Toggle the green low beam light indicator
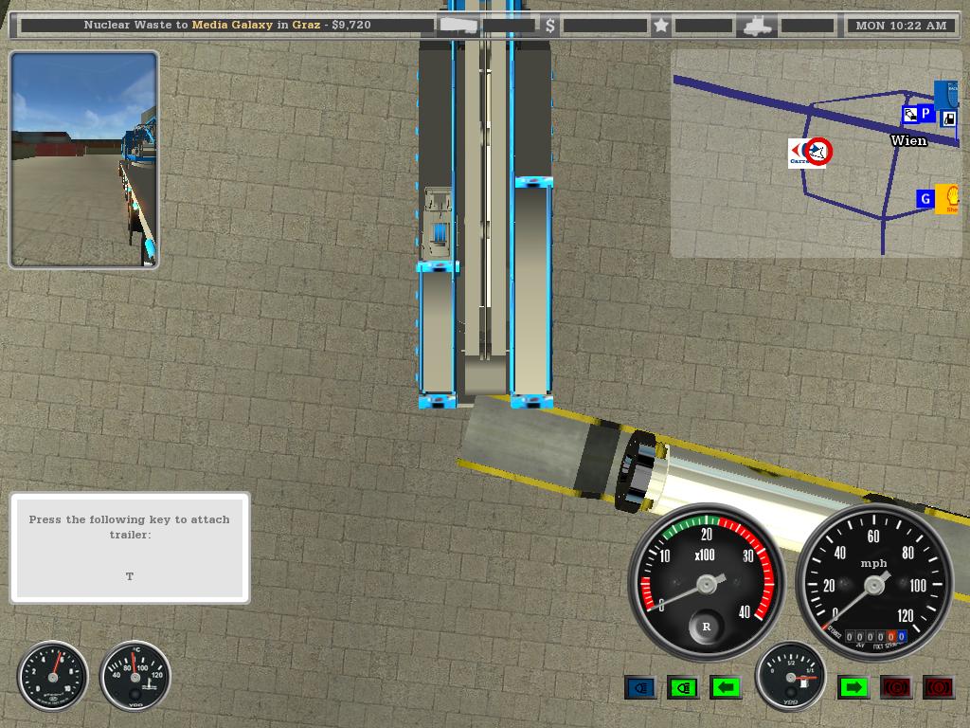 [683, 687]
